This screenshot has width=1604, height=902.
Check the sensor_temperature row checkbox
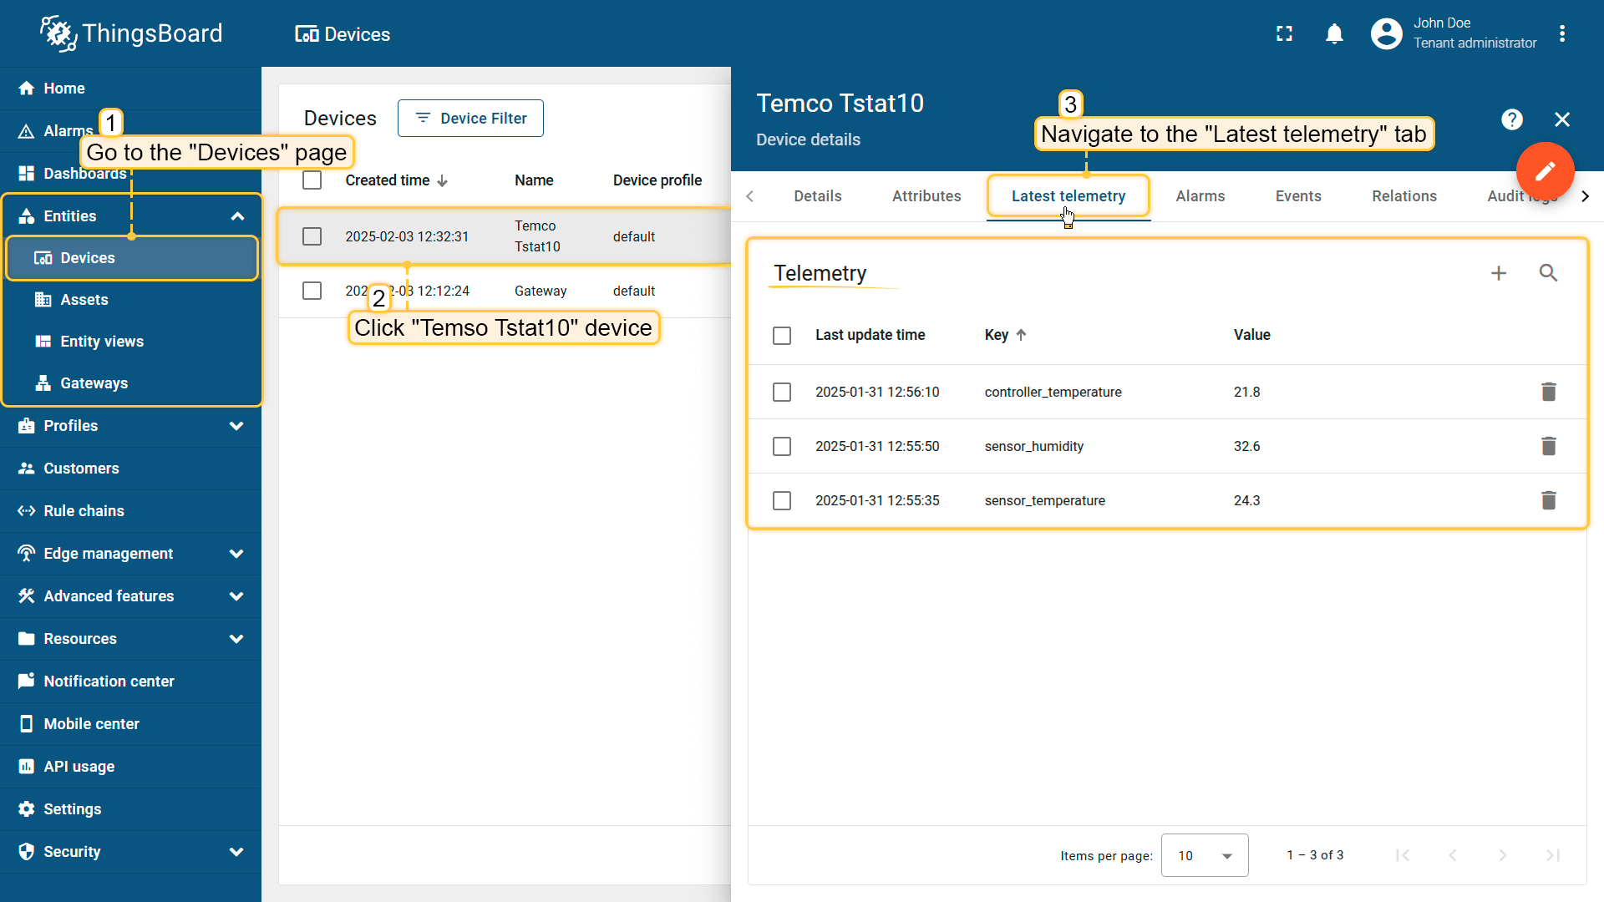782,500
